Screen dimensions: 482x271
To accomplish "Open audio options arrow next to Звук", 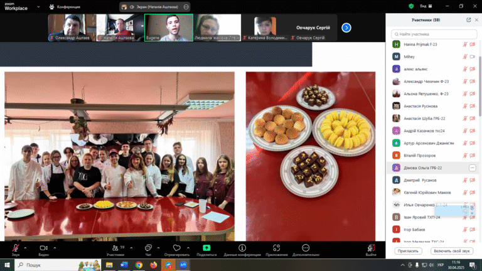I will pos(25,248).
